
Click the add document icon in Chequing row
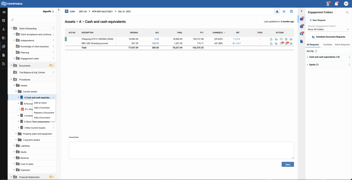tap(271, 39)
